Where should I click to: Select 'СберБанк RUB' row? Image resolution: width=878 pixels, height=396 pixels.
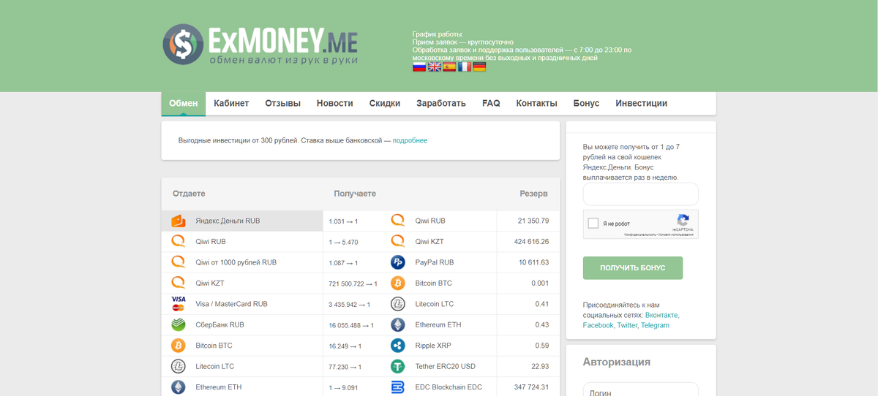point(242,324)
